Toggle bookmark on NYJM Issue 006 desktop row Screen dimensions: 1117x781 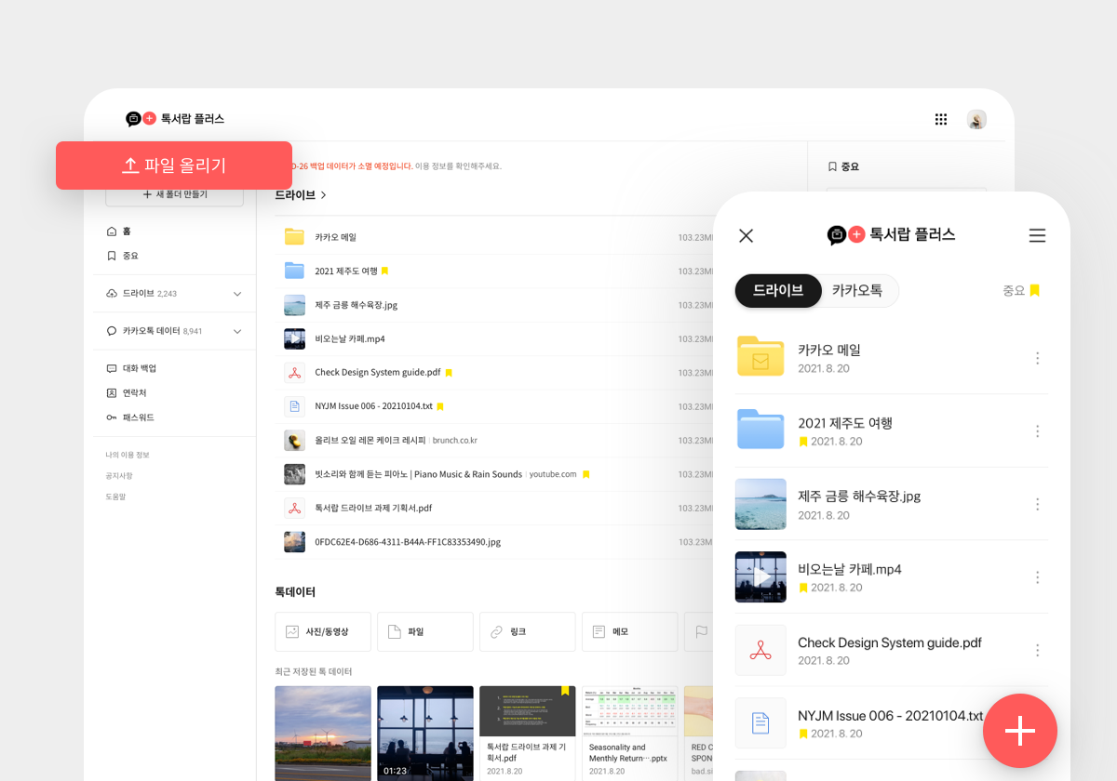(440, 406)
